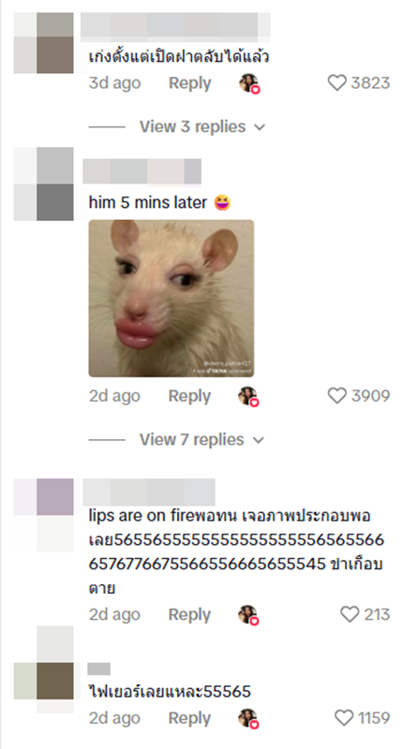Click chevron next to View 3 replies
Viewport: 403px width, 749px height.
pyautogui.click(x=259, y=127)
